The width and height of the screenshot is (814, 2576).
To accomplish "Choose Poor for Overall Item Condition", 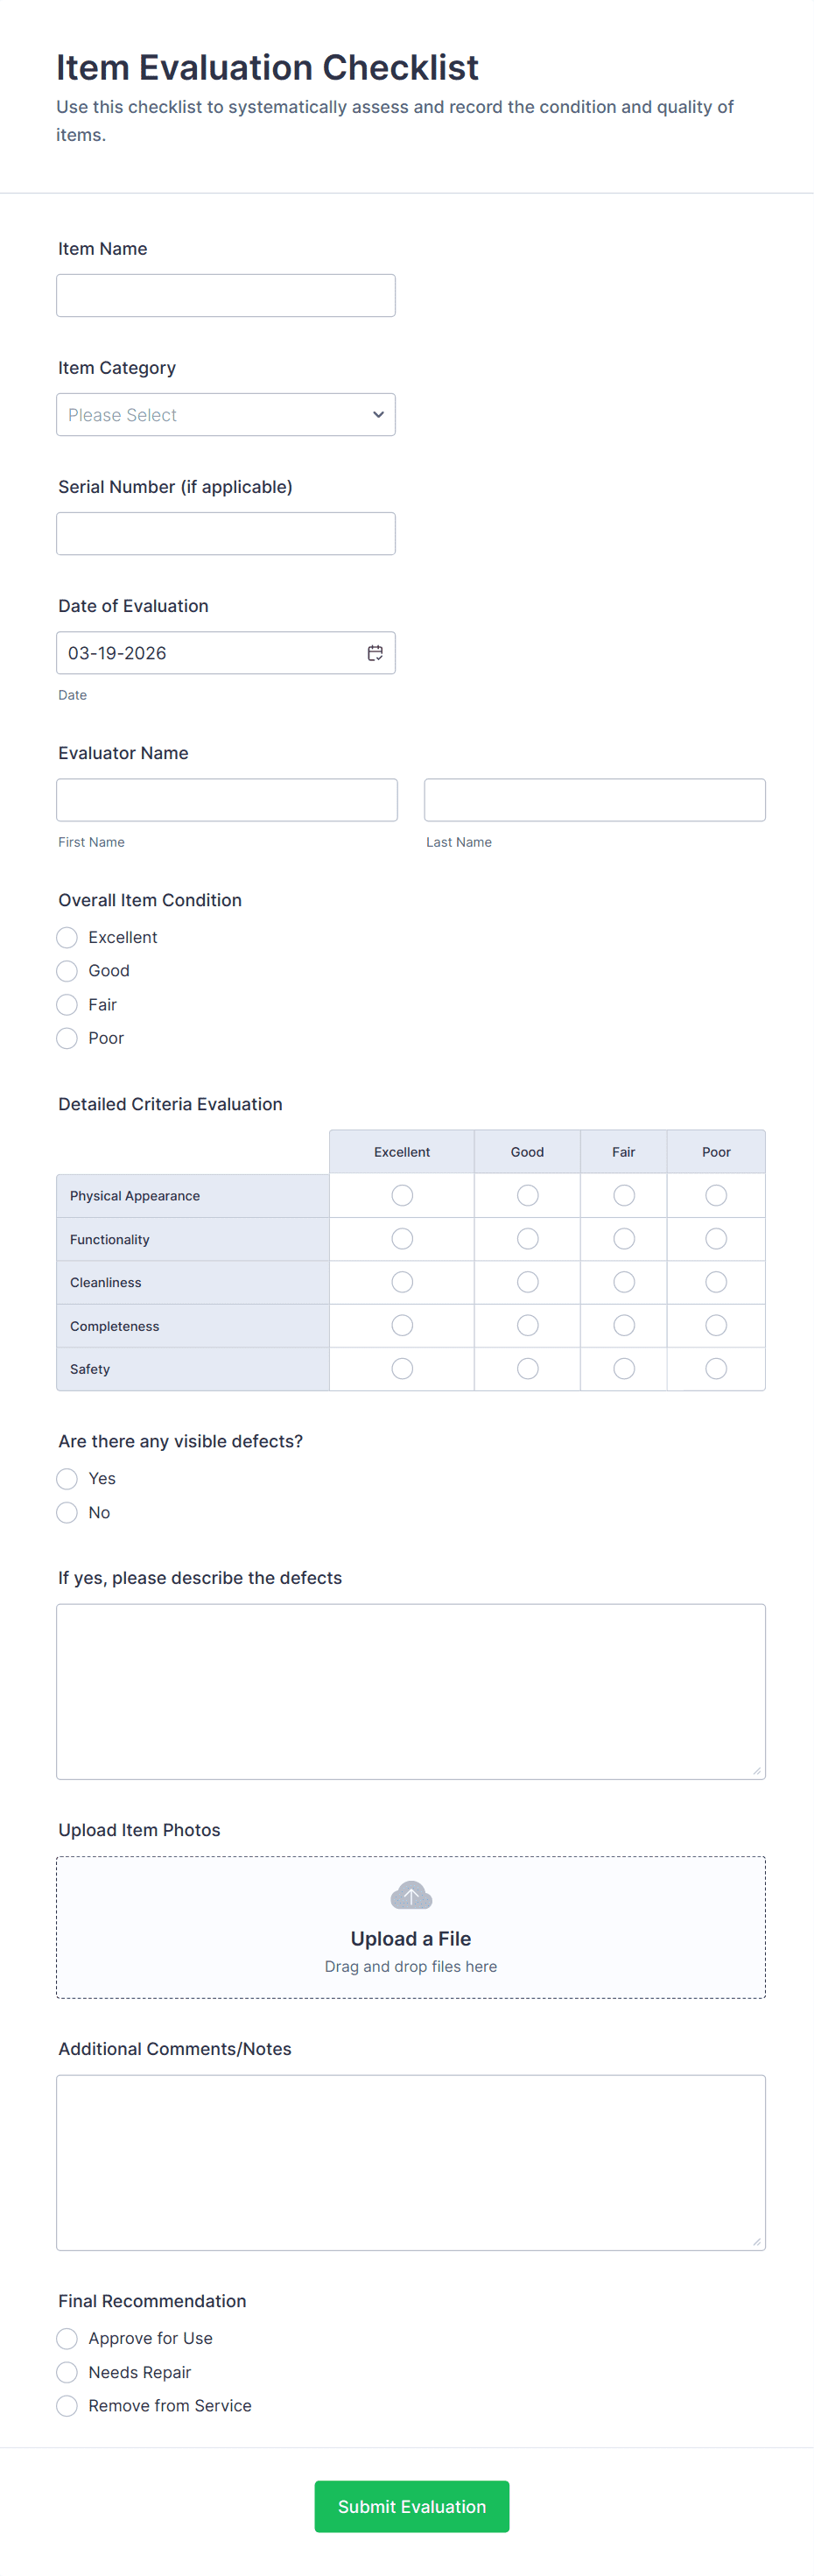I will (x=67, y=1038).
